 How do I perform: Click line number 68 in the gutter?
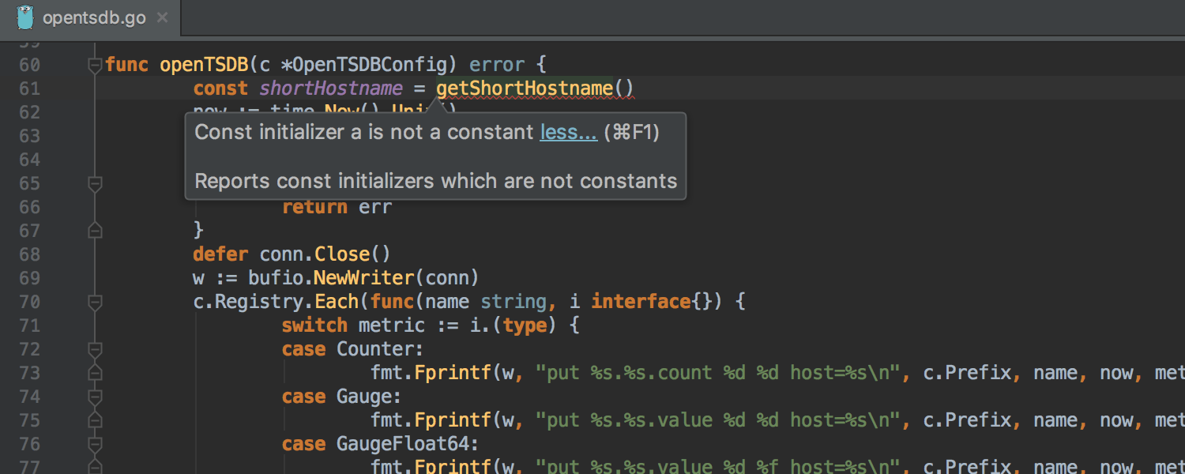[x=30, y=254]
